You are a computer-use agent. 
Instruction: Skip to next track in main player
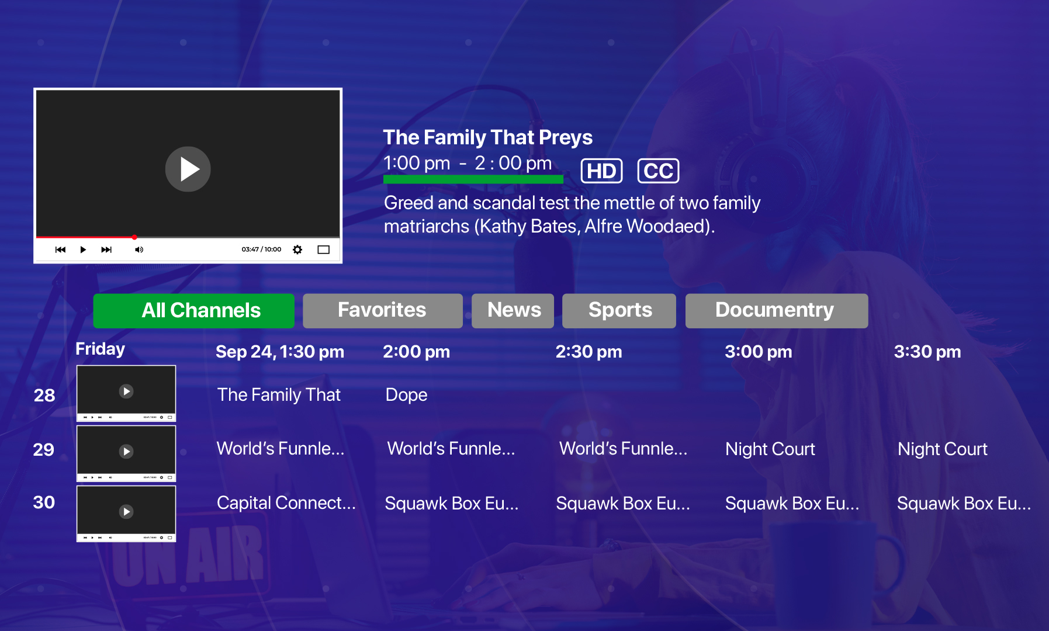(106, 249)
